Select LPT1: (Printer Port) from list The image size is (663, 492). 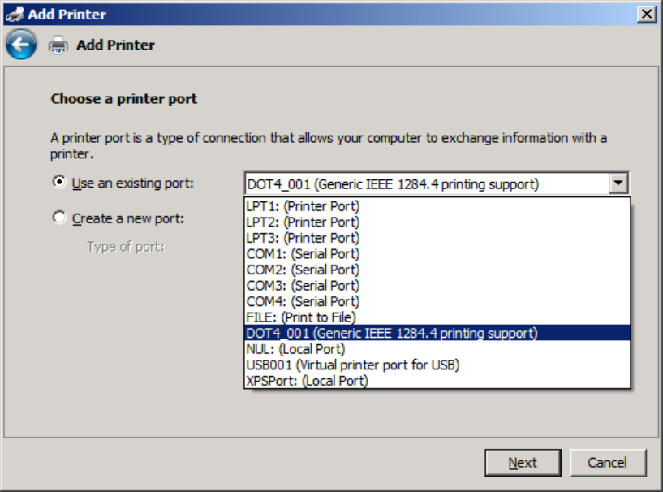coord(303,206)
